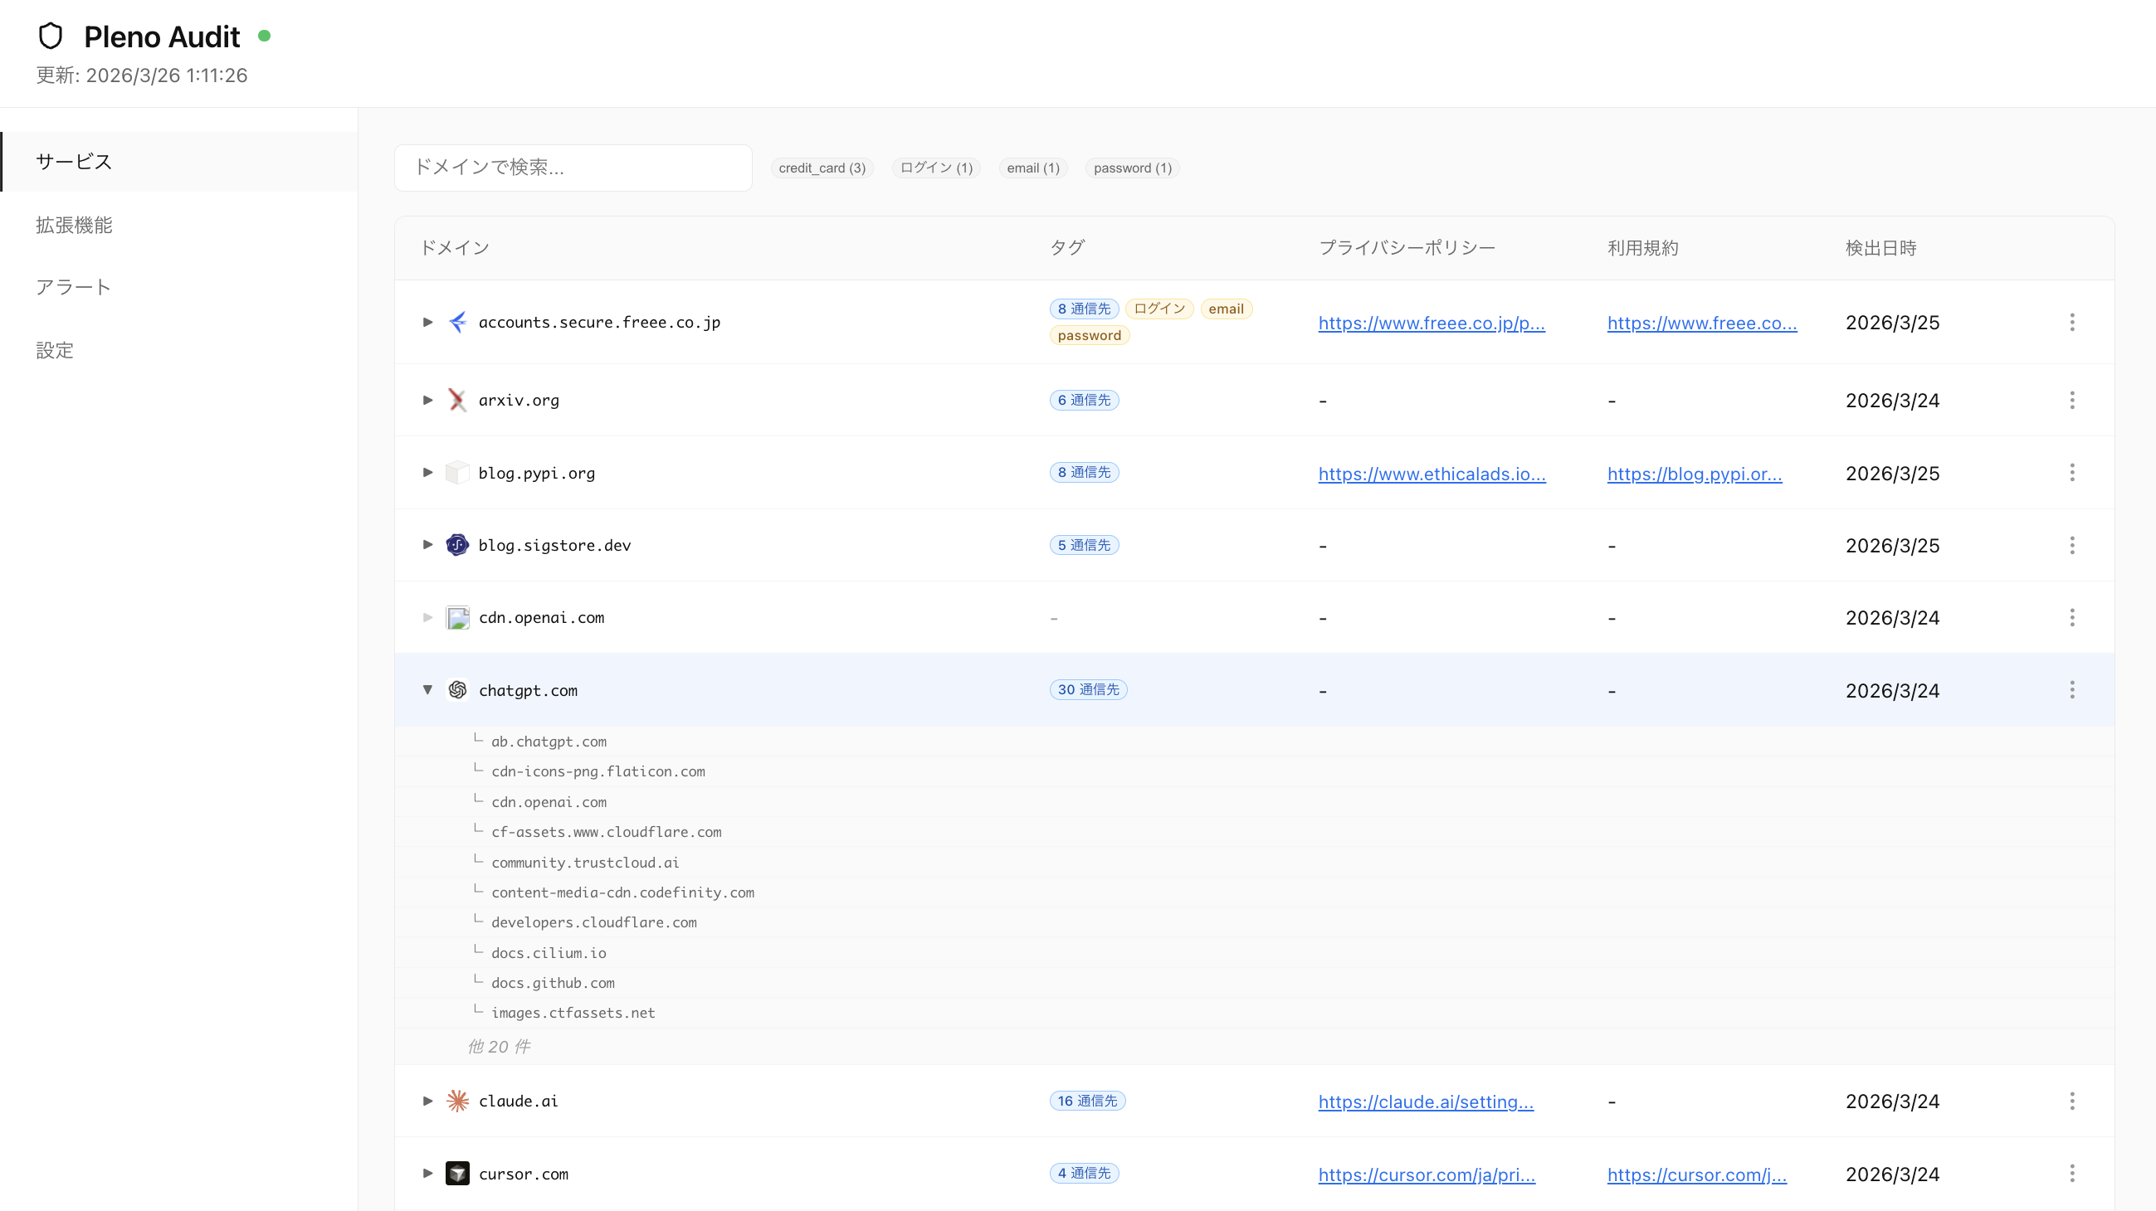Expand the cursor.com row
Screen dimensions: 2156x1211
(x=427, y=1174)
